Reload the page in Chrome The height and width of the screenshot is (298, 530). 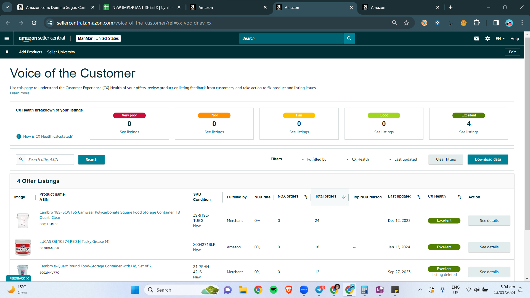tap(34, 23)
